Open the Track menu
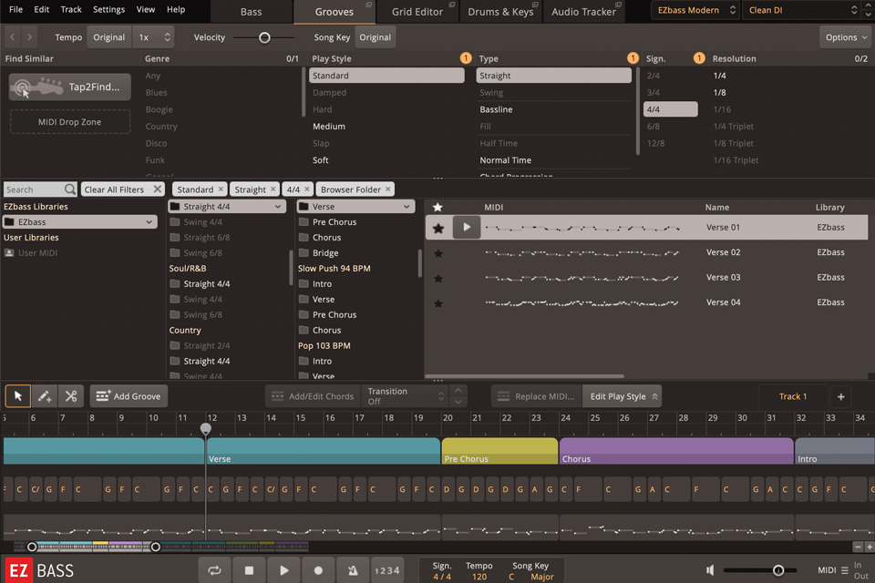This screenshot has height=583, width=875. pos(69,10)
